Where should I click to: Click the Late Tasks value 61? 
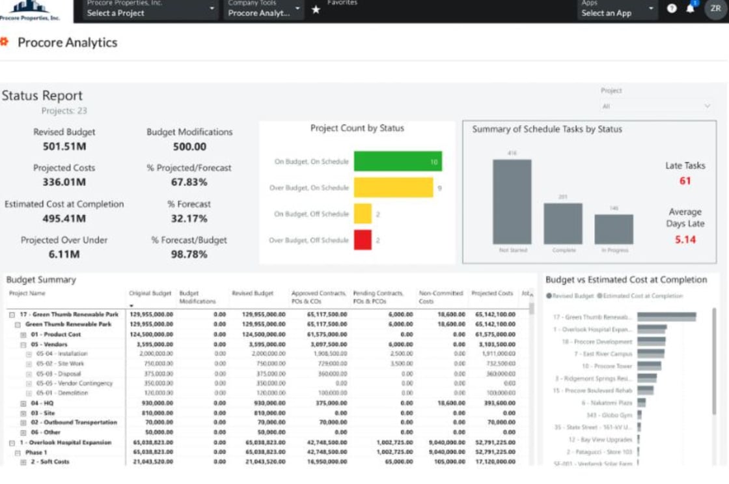(685, 180)
